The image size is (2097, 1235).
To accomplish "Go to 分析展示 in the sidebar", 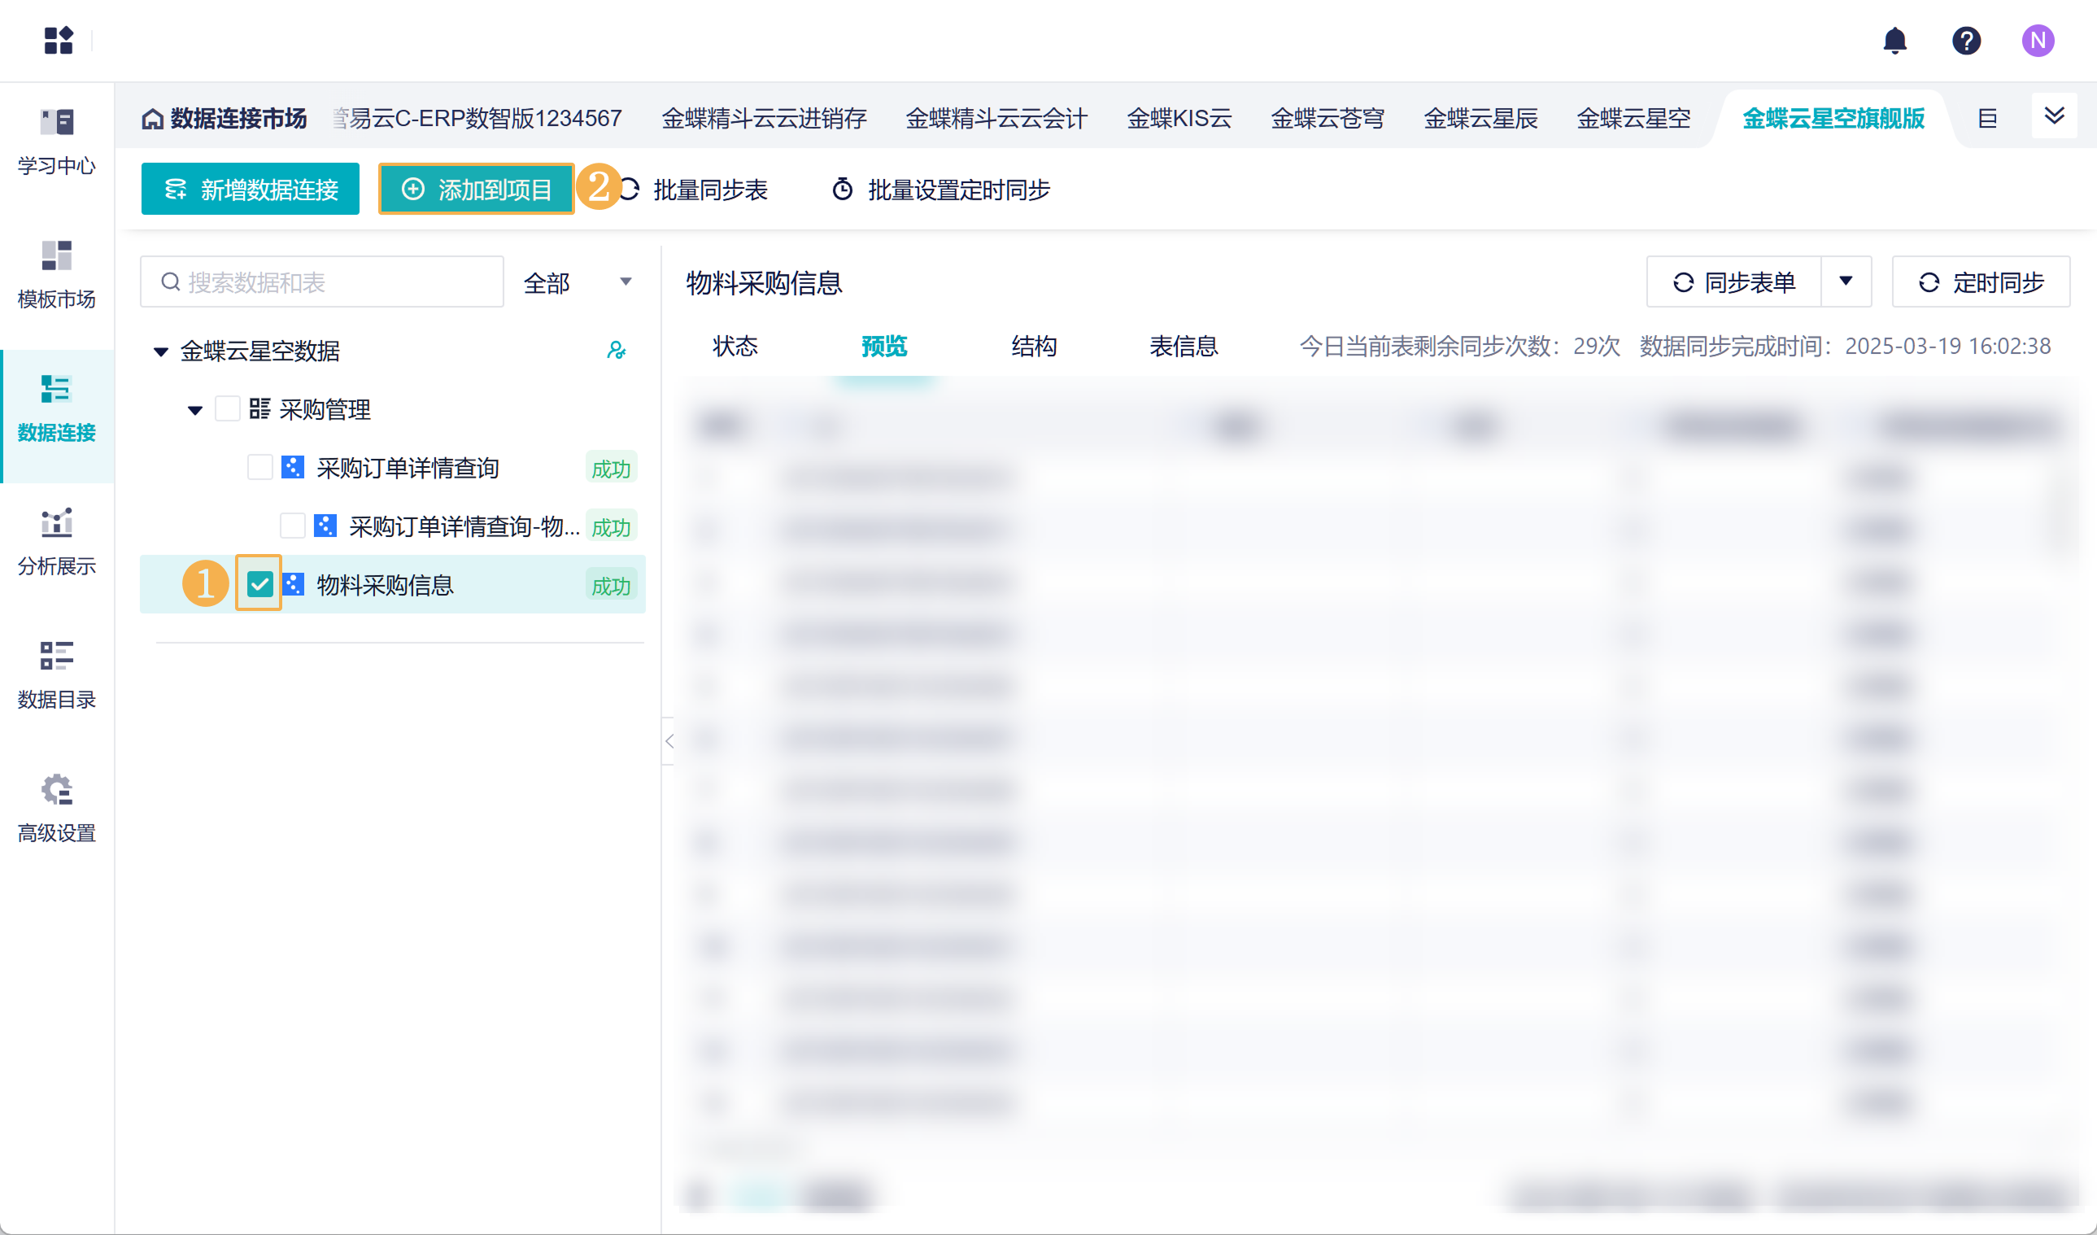I will (57, 542).
